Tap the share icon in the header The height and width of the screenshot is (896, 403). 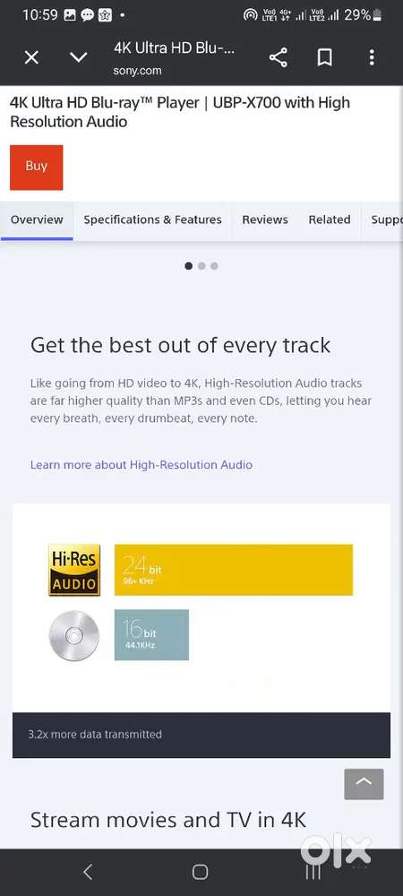click(x=278, y=57)
